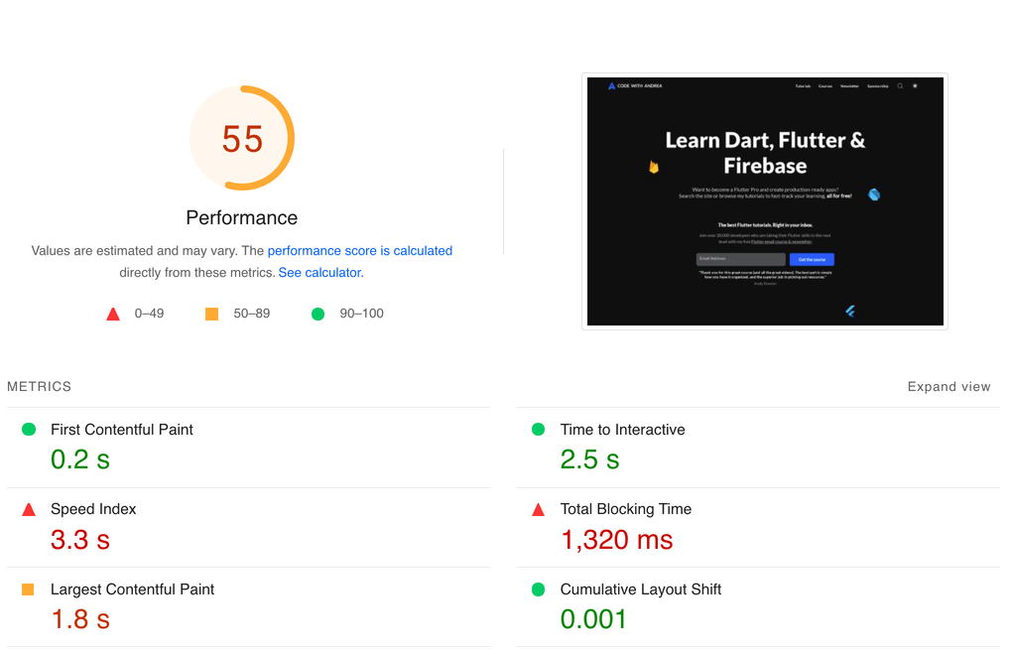
Task: Click the METRICS section heading
Action: tap(40, 386)
